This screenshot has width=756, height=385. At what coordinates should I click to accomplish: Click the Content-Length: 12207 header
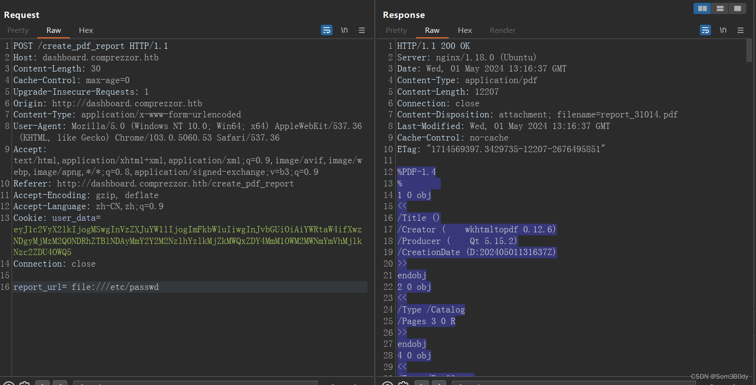click(x=448, y=92)
